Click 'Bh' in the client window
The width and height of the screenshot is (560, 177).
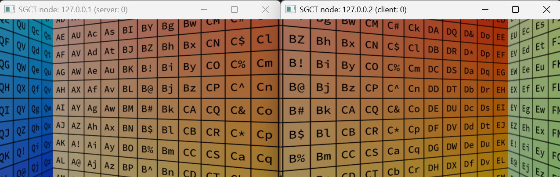click(x=323, y=41)
